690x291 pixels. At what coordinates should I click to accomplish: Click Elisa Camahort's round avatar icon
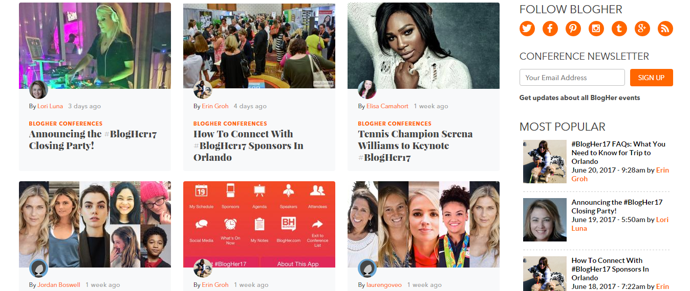pyautogui.click(x=367, y=89)
